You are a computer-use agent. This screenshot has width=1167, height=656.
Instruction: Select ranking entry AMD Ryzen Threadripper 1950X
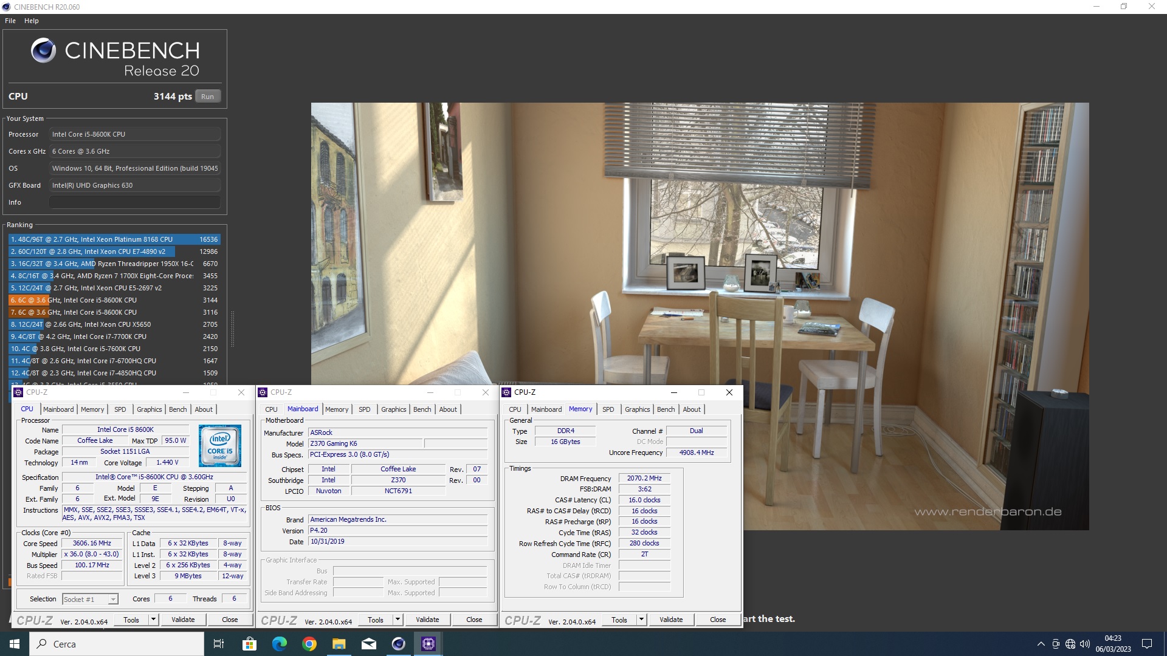[x=114, y=264]
